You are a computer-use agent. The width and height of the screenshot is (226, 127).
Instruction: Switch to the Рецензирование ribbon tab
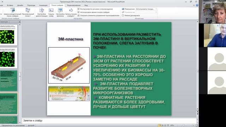click(x=74, y=5)
